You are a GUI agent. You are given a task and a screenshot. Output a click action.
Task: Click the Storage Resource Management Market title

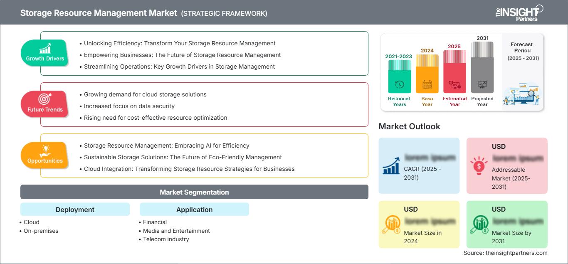(x=99, y=13)
